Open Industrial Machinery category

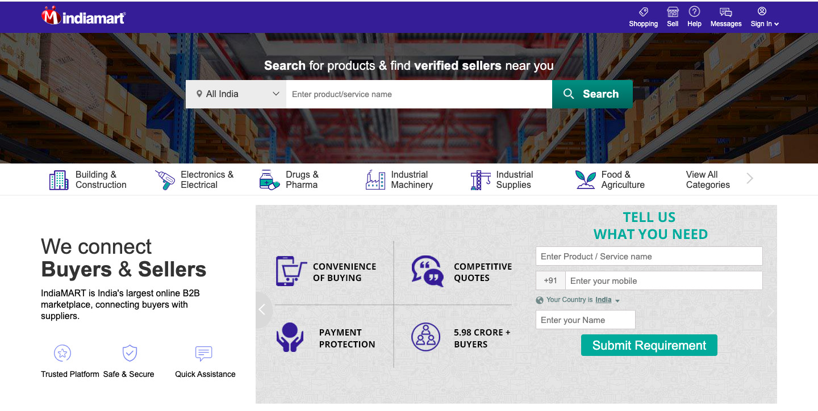[399, 180]
